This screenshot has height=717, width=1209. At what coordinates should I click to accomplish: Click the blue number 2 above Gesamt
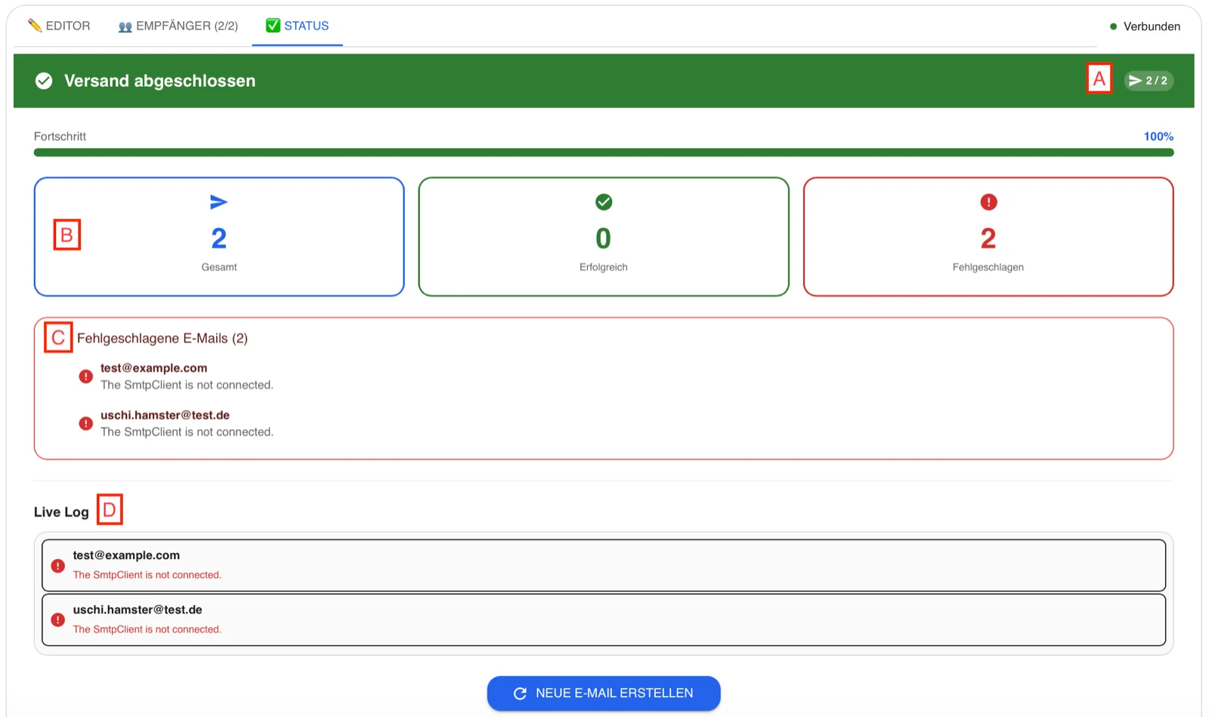(x=219, y=239)
